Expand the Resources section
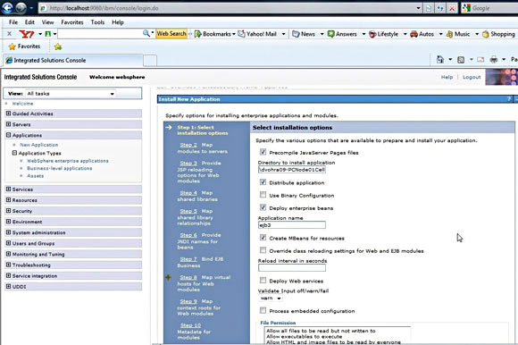This screenshot has width=518, height=345. click(9, 200)
